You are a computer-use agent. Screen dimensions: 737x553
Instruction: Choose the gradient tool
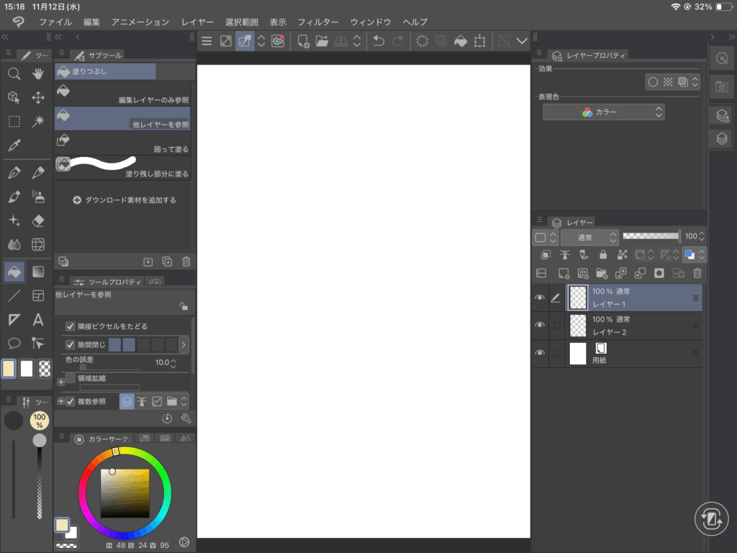(x=39, y=271)
